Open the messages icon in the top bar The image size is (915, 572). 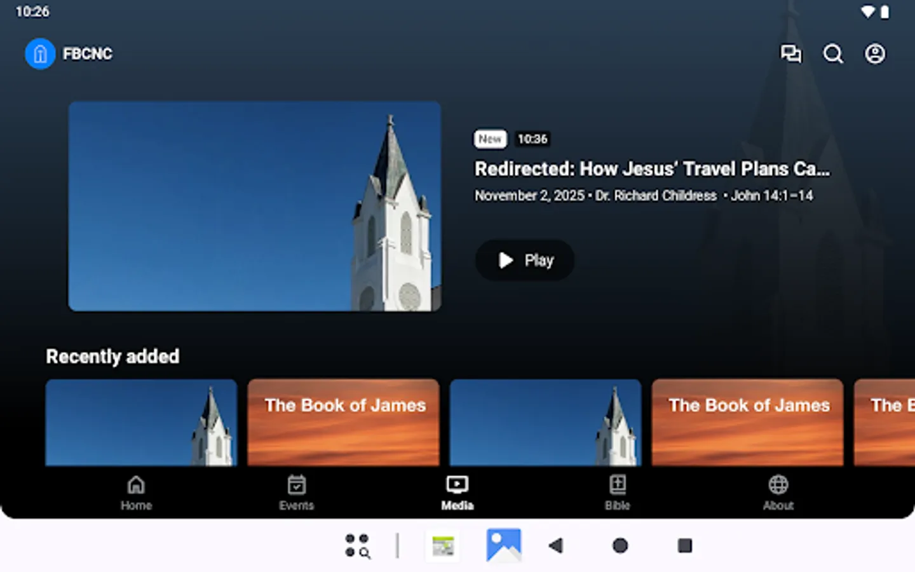[792, 54]
